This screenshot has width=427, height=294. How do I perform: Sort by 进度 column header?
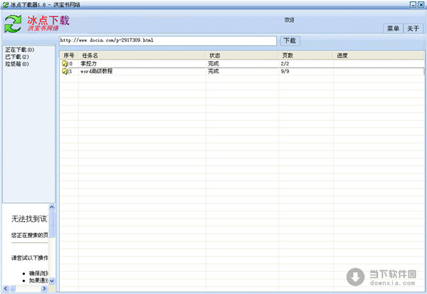point(379,56)
